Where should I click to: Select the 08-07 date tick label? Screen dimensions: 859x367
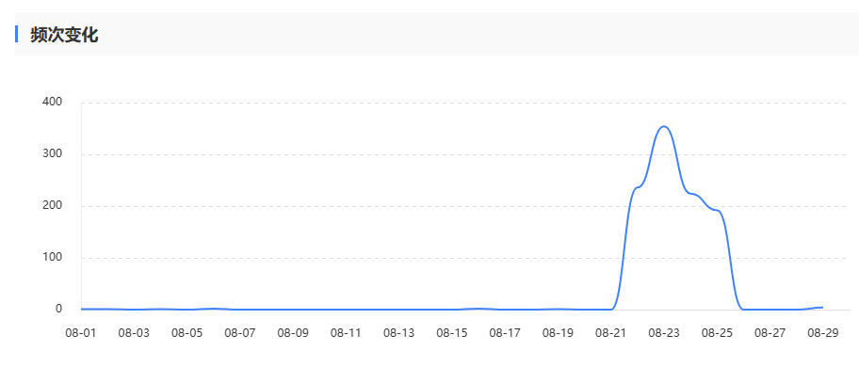tap(240, 333)
